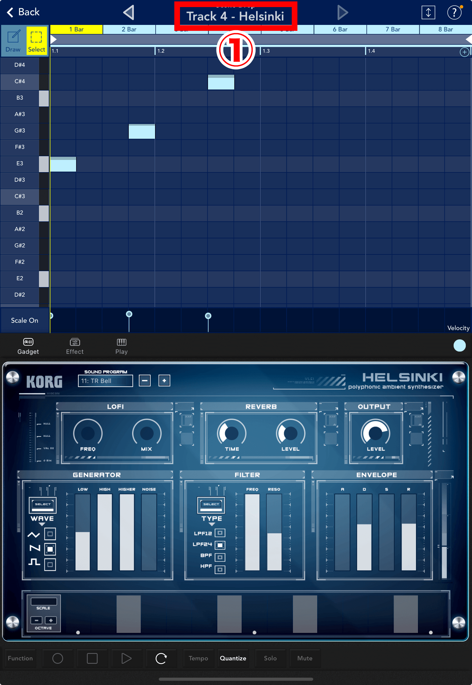Toggle loop with the circular arrow
The width and height of the screenshot is (472, 685).
(x=161, y=658)
